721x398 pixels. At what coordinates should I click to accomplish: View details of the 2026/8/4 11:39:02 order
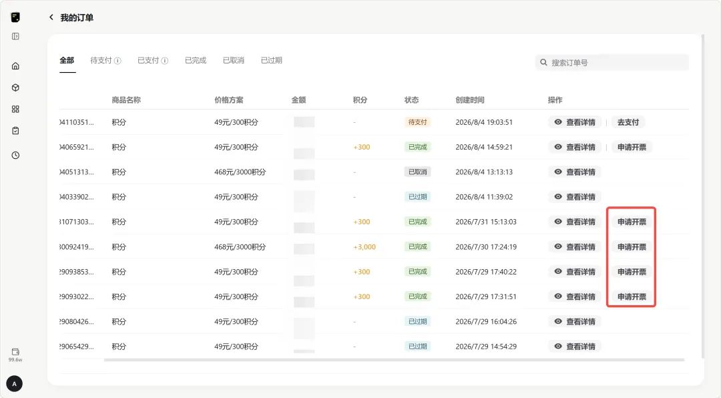[x=575, y=197]
